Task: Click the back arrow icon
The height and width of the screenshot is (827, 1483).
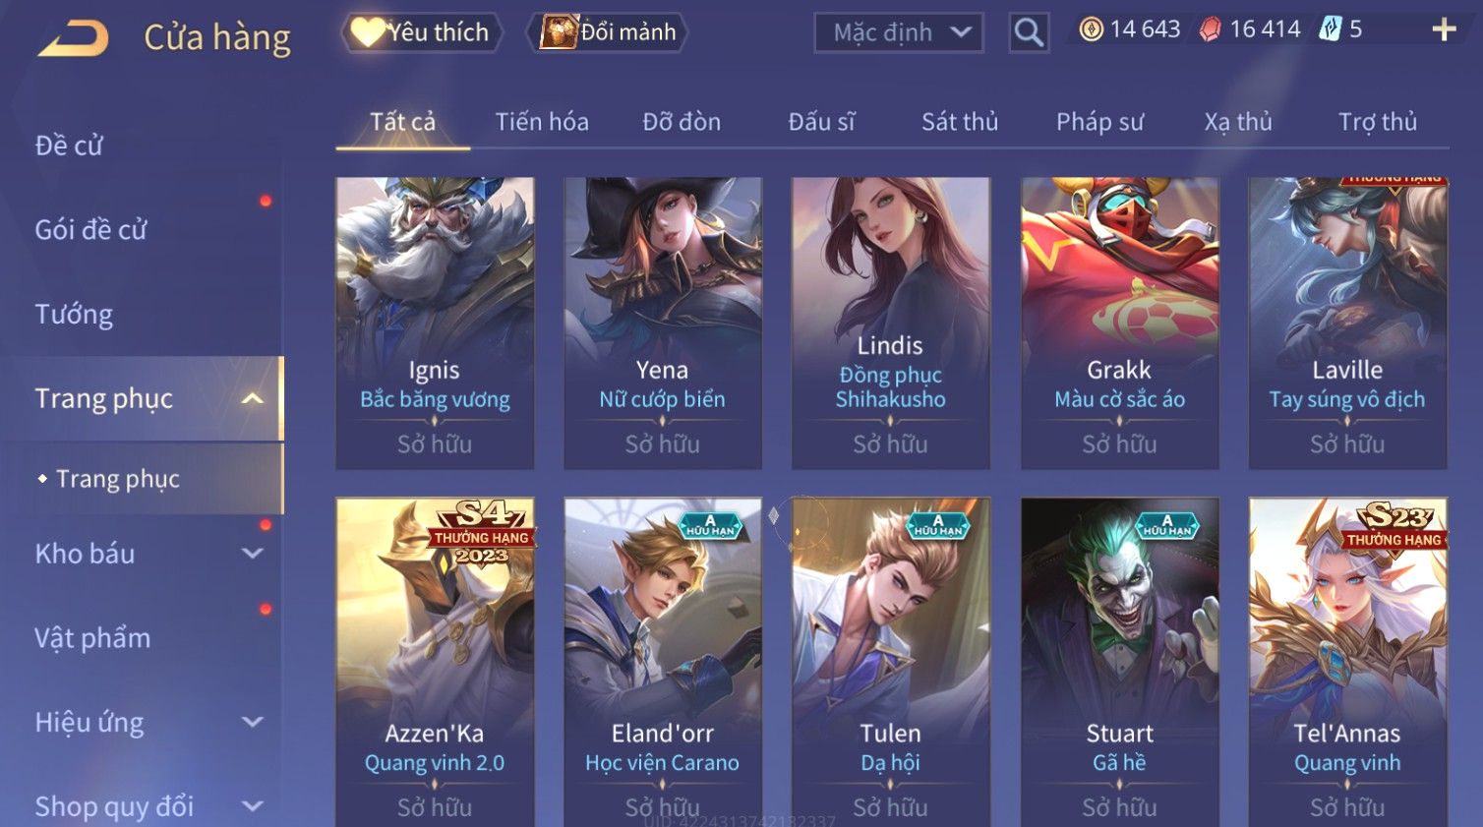Action: [73, 38]
